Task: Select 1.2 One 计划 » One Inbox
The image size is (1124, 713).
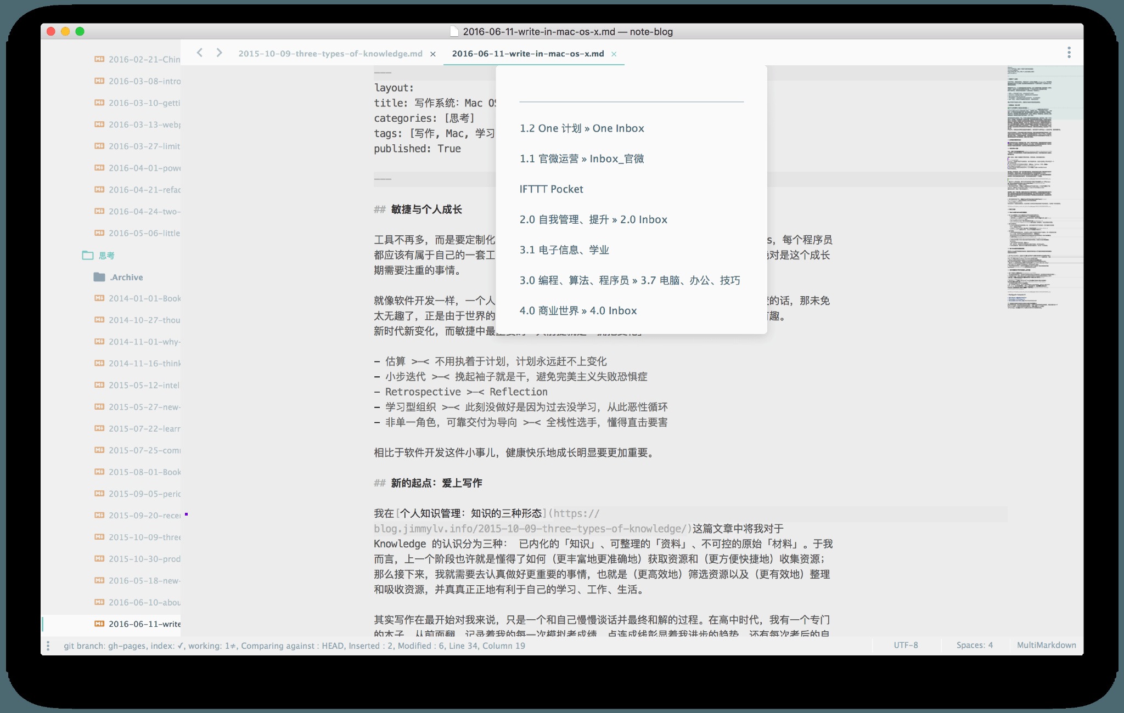Action: pyautogui.click(x=582, y=128)
